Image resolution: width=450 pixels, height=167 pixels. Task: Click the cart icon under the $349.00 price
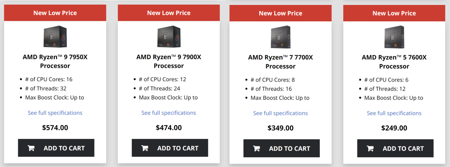click(256, 149)
